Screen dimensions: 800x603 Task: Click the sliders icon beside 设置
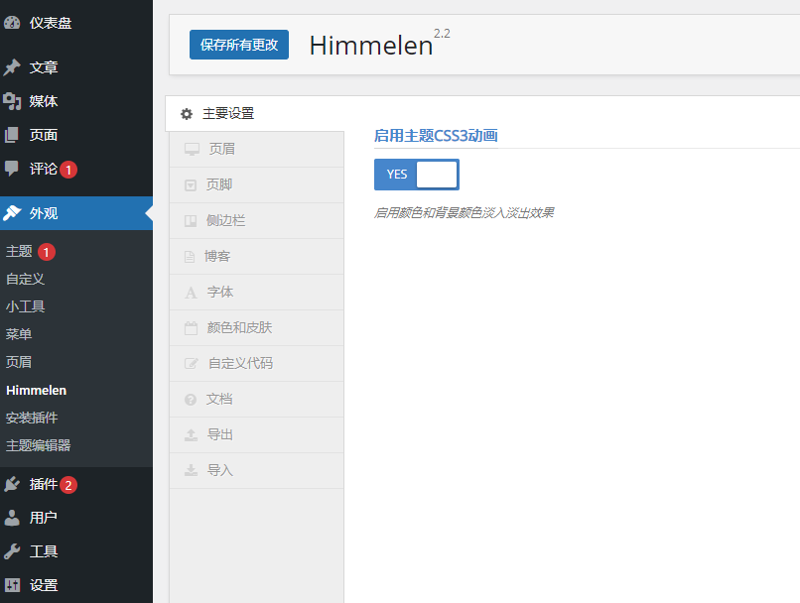(12, 584)
